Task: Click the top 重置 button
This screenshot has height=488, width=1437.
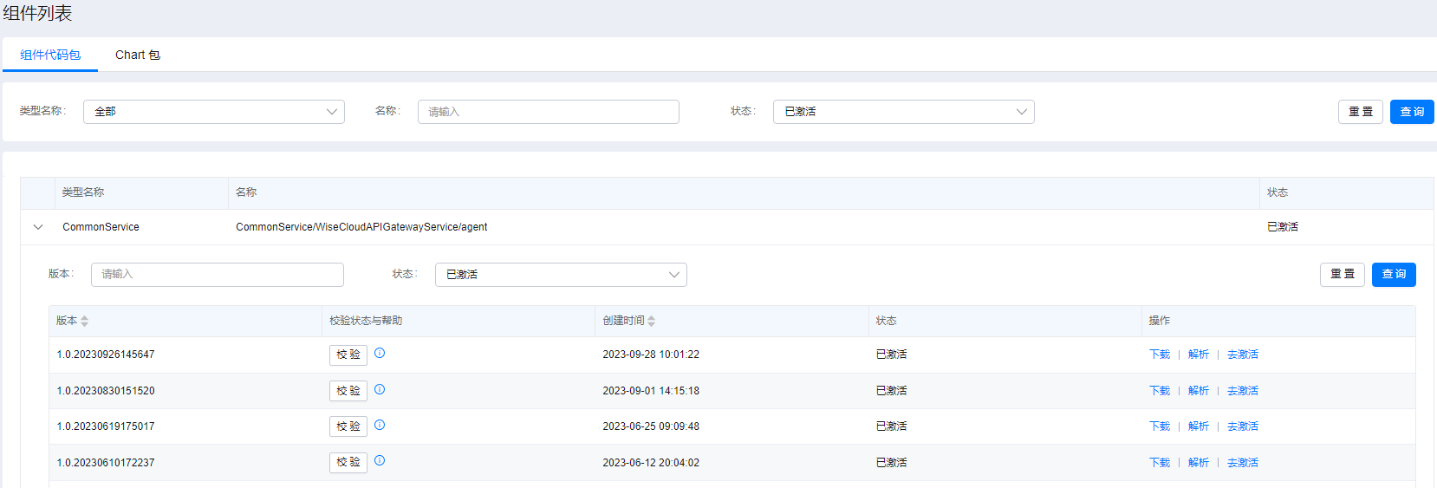Action: 1360,112
